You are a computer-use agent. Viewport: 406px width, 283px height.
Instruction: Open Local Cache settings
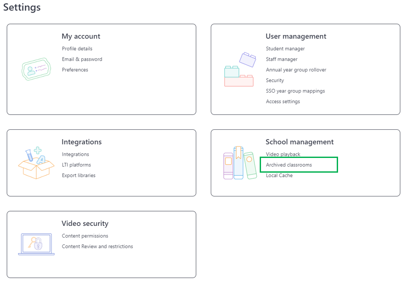point(279,176)
